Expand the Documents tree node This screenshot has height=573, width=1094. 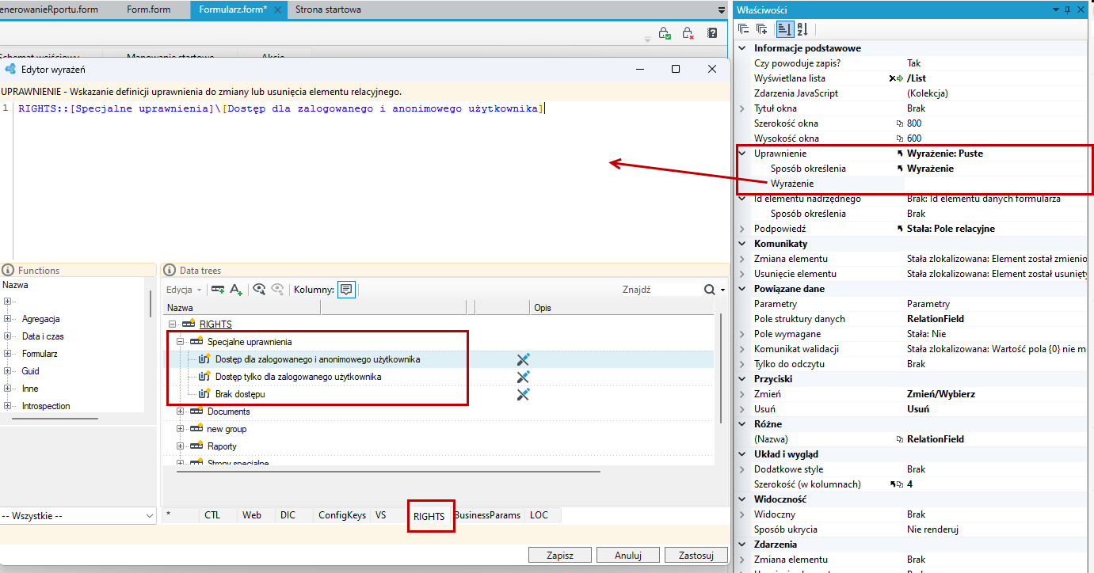pos(180,412)
